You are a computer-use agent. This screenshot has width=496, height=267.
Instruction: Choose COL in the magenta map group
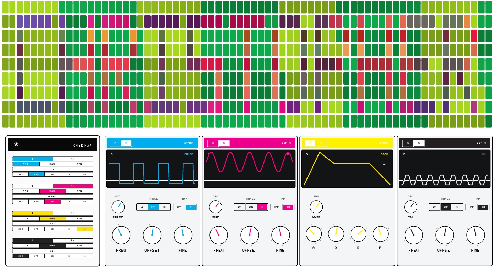pos(26,191)
